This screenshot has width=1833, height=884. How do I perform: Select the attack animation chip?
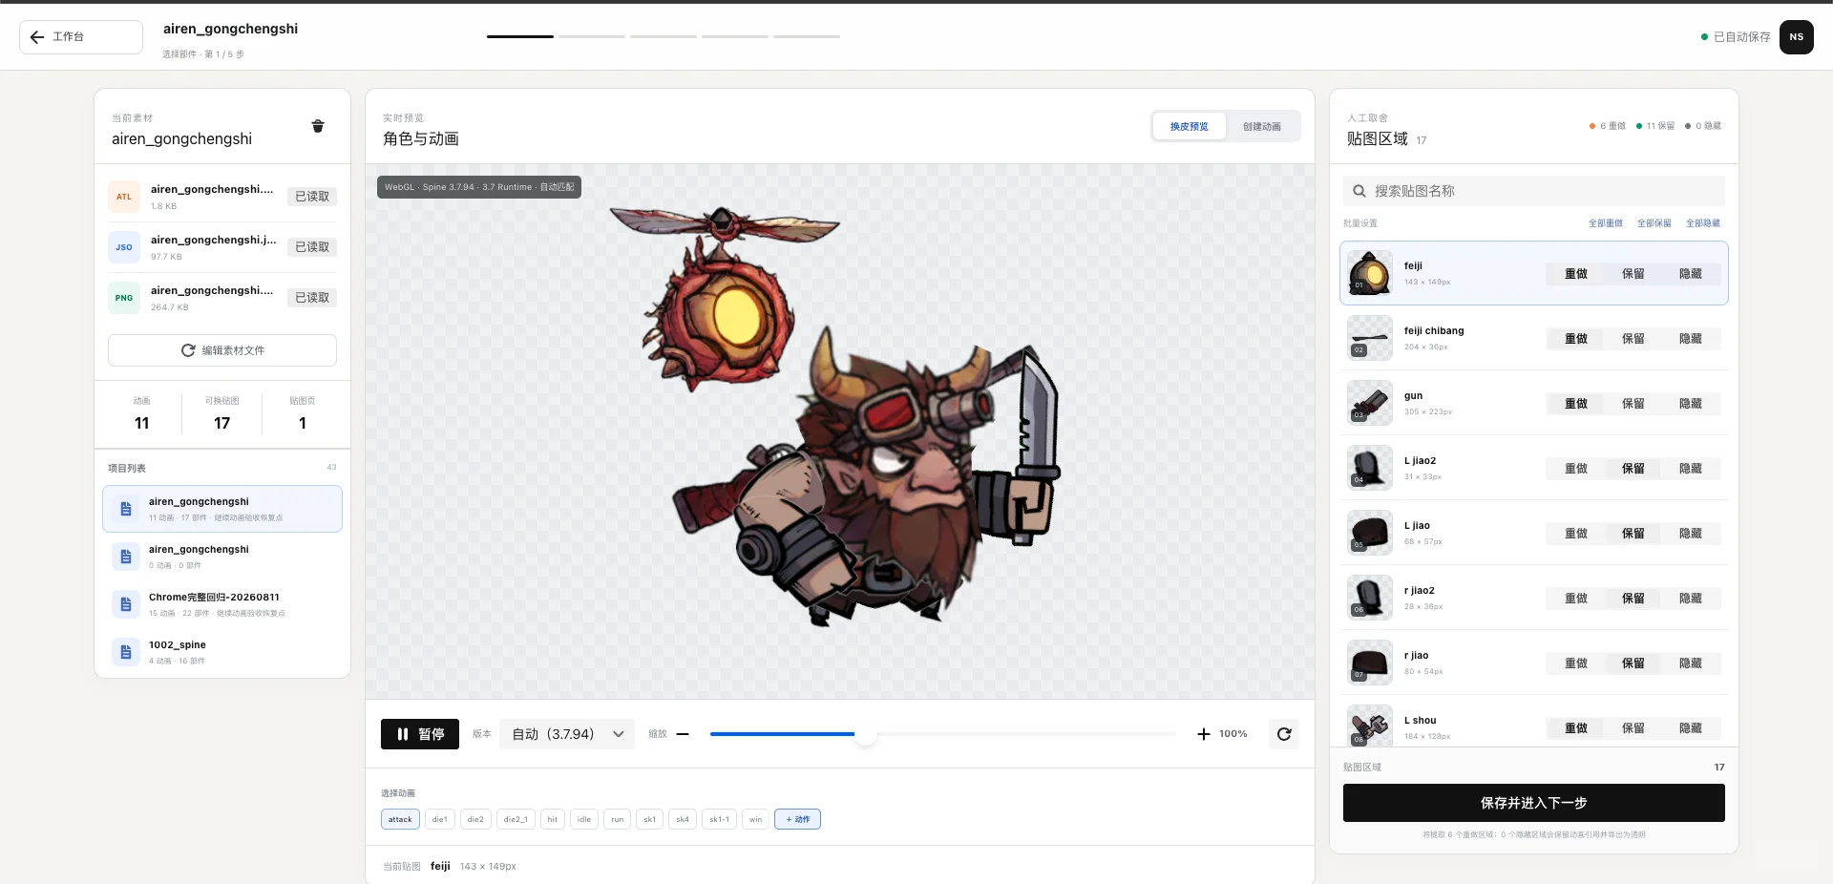click(400, 819)
